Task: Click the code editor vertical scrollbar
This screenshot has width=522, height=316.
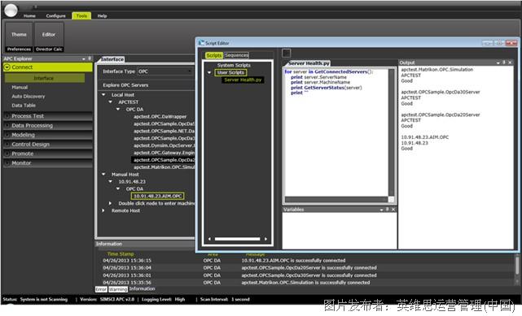Action: point(392,132)
